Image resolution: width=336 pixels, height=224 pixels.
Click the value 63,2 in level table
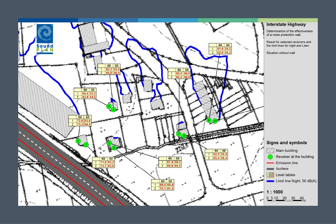pyautogui.click(x=111, y=162)
